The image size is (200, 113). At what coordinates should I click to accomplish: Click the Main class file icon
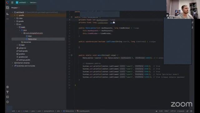click(27, 36)
